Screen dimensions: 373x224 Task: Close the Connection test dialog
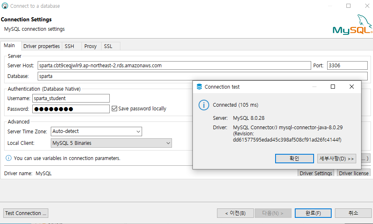[x=352, y=87]
